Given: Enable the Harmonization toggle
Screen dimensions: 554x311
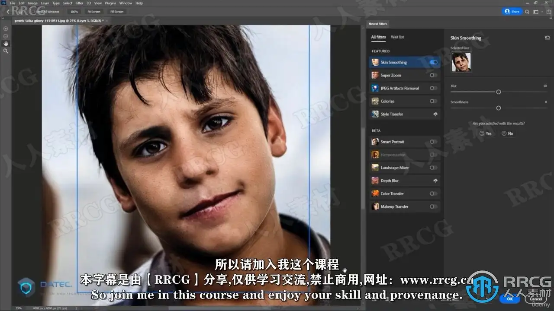Looking at the screenshot, I should (433, 155).
